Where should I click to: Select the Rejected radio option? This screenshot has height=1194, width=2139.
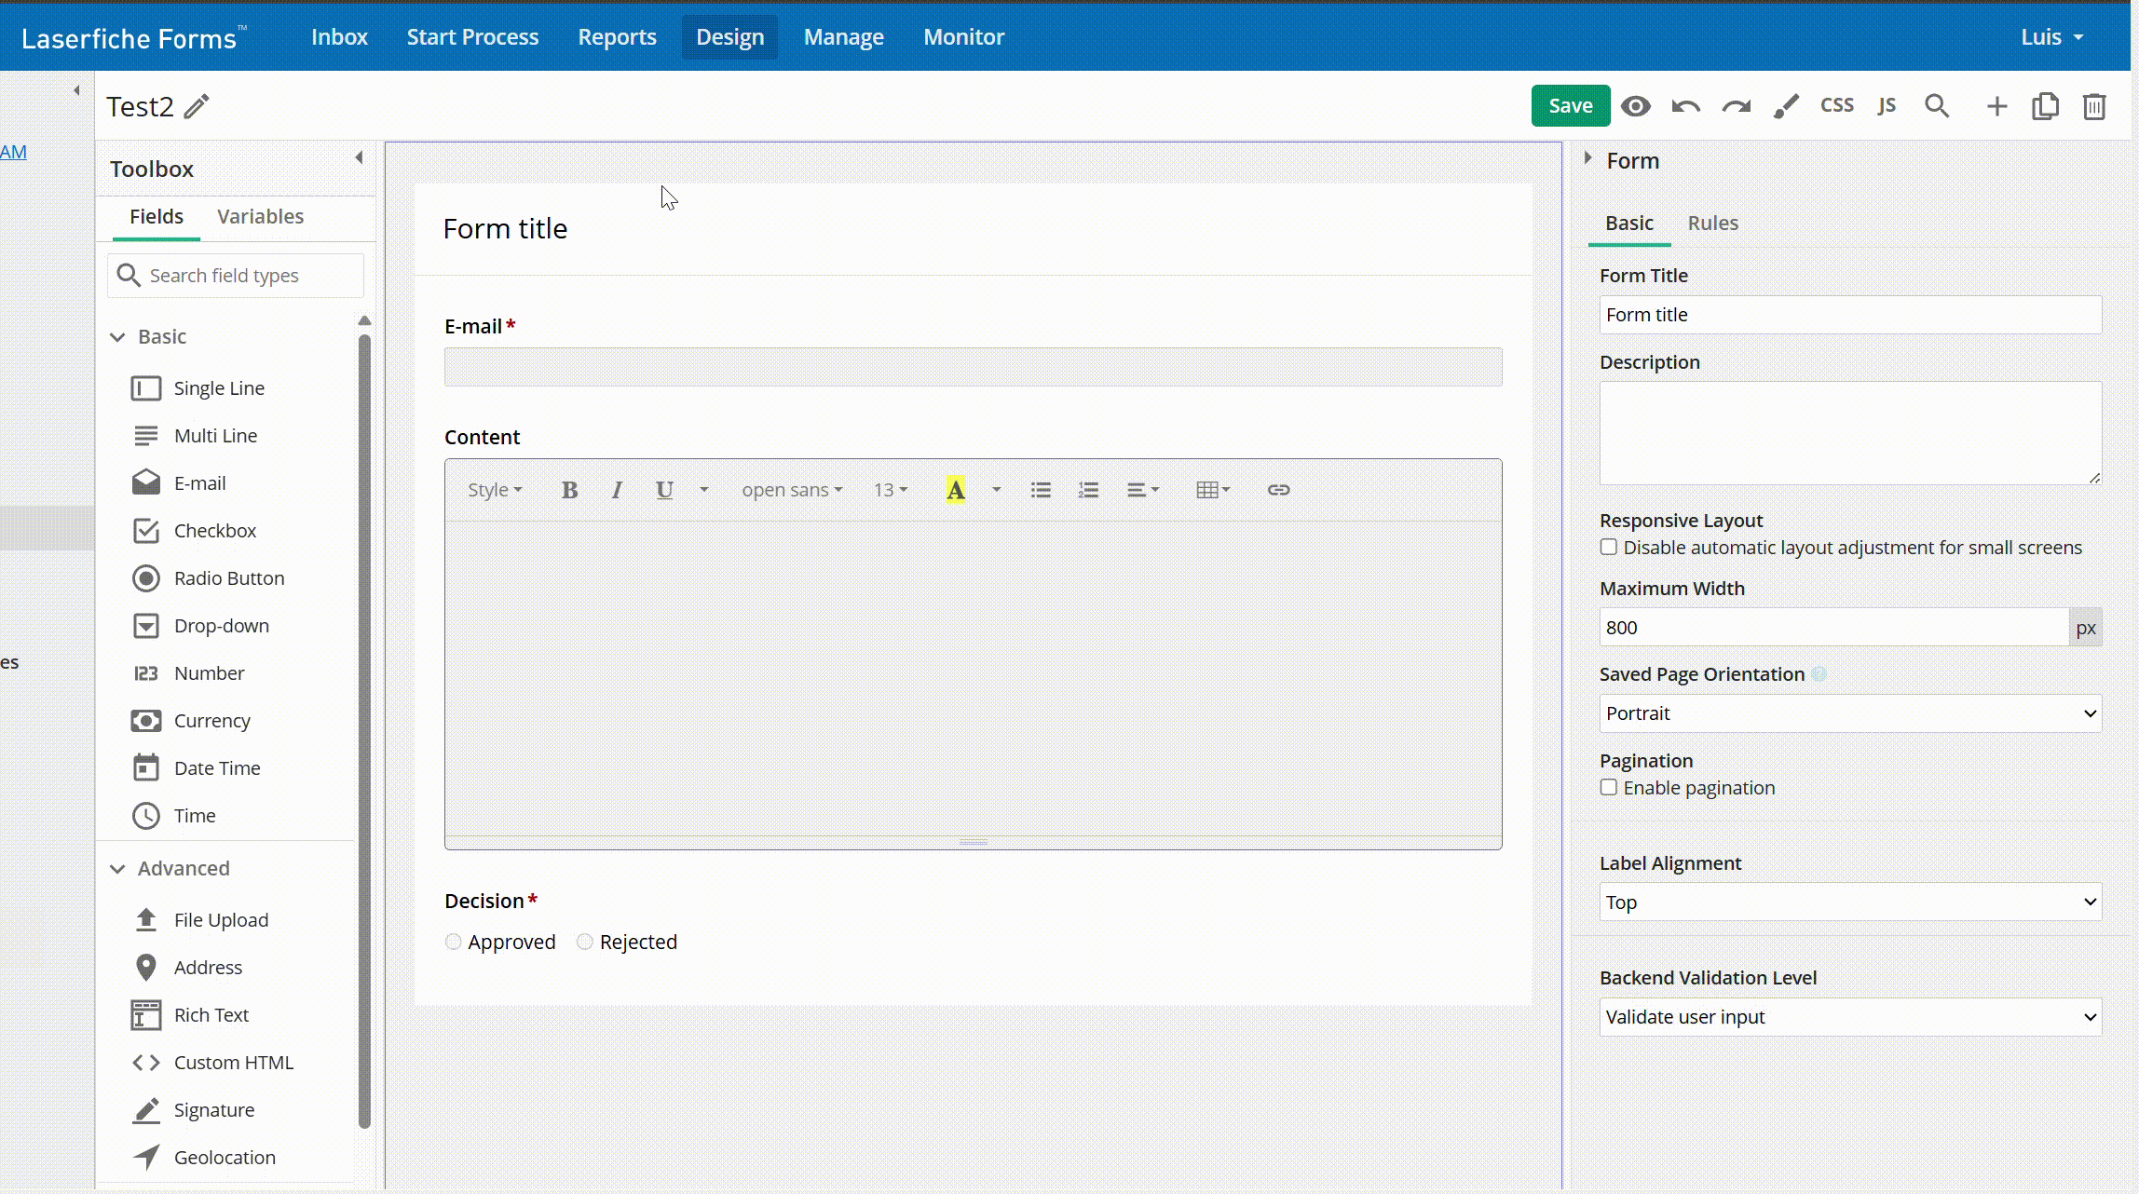tap(585, 943)
